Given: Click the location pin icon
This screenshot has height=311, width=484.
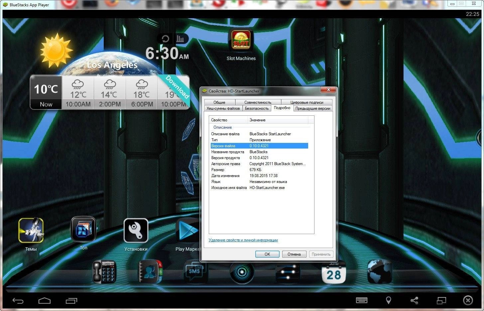Looking at the screenshot, I should (x=388, y=300).
